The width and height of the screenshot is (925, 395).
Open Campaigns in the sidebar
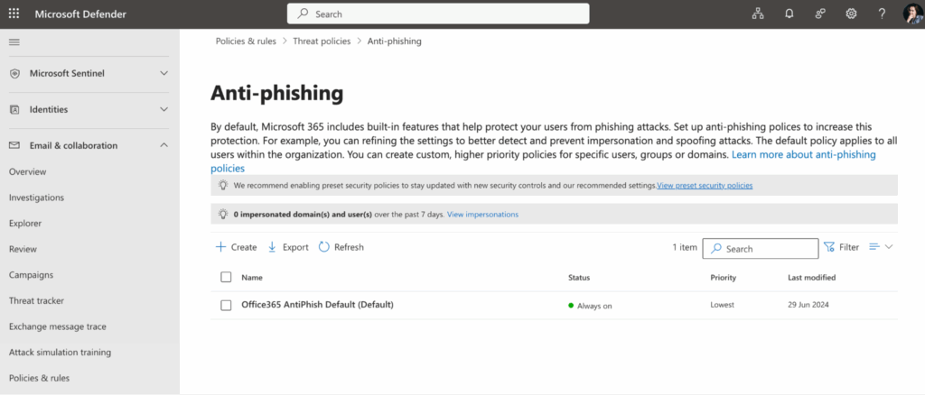pos(32,275)
